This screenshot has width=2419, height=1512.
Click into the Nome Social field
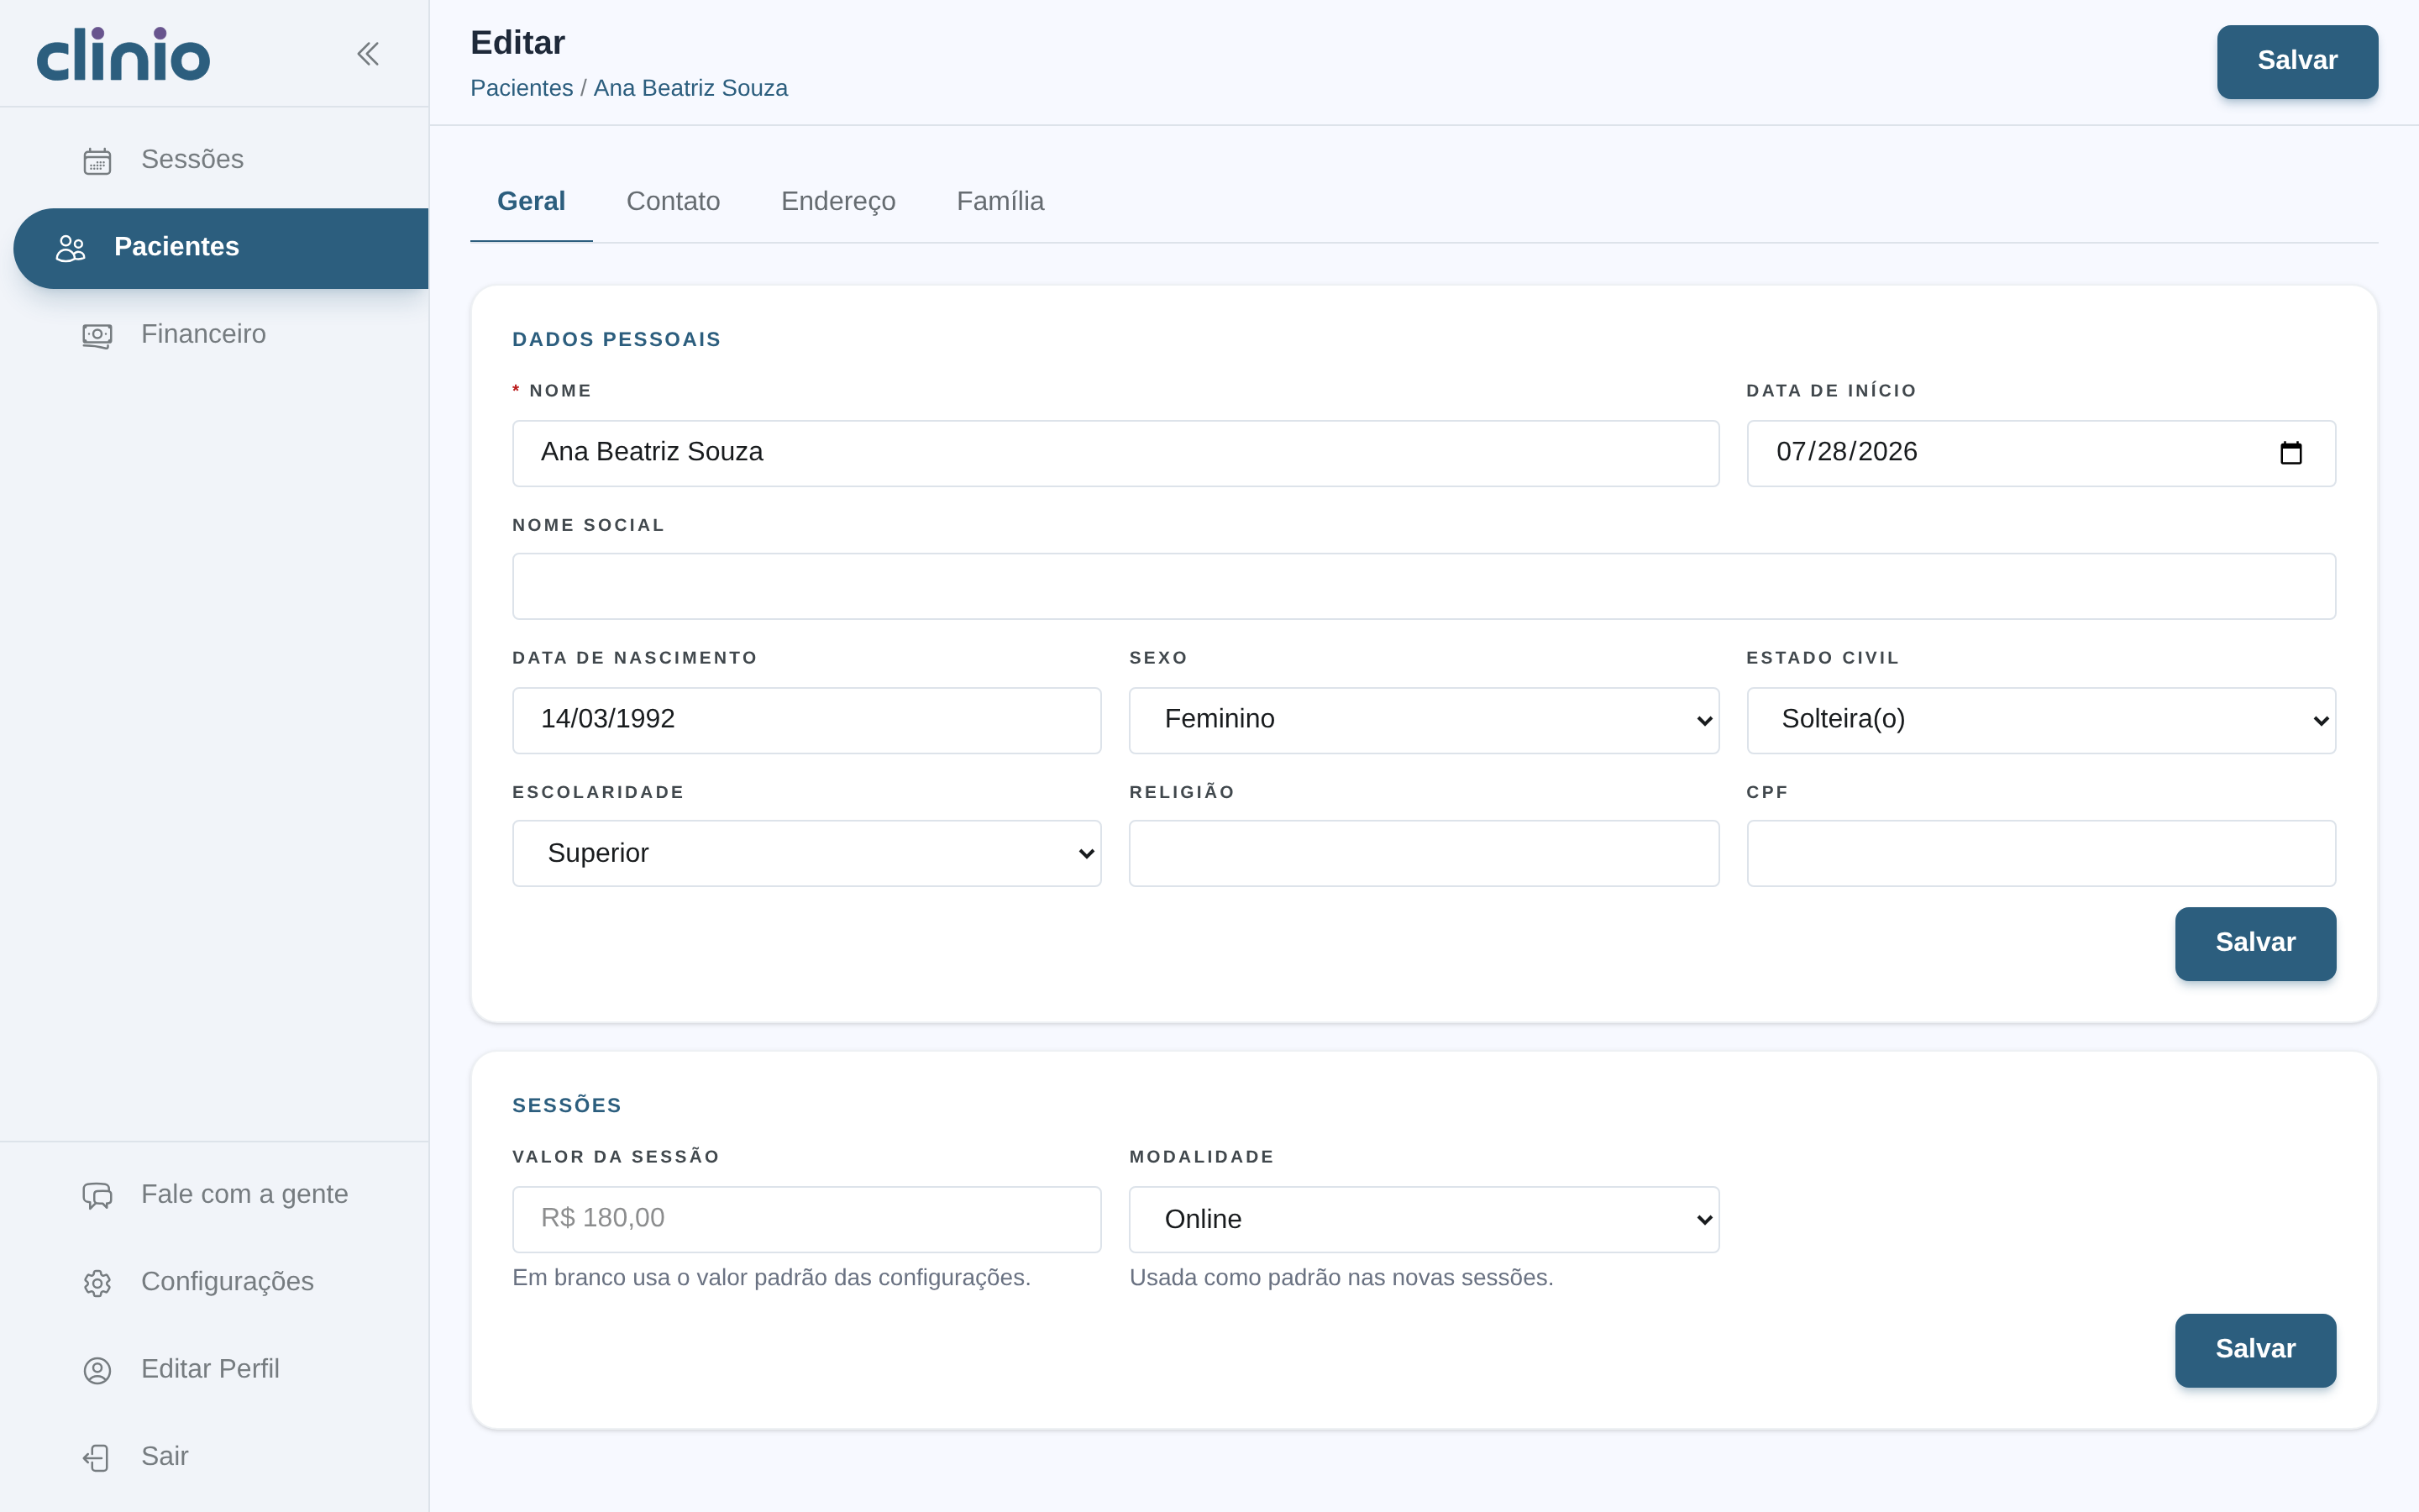tap(1424, 586)
